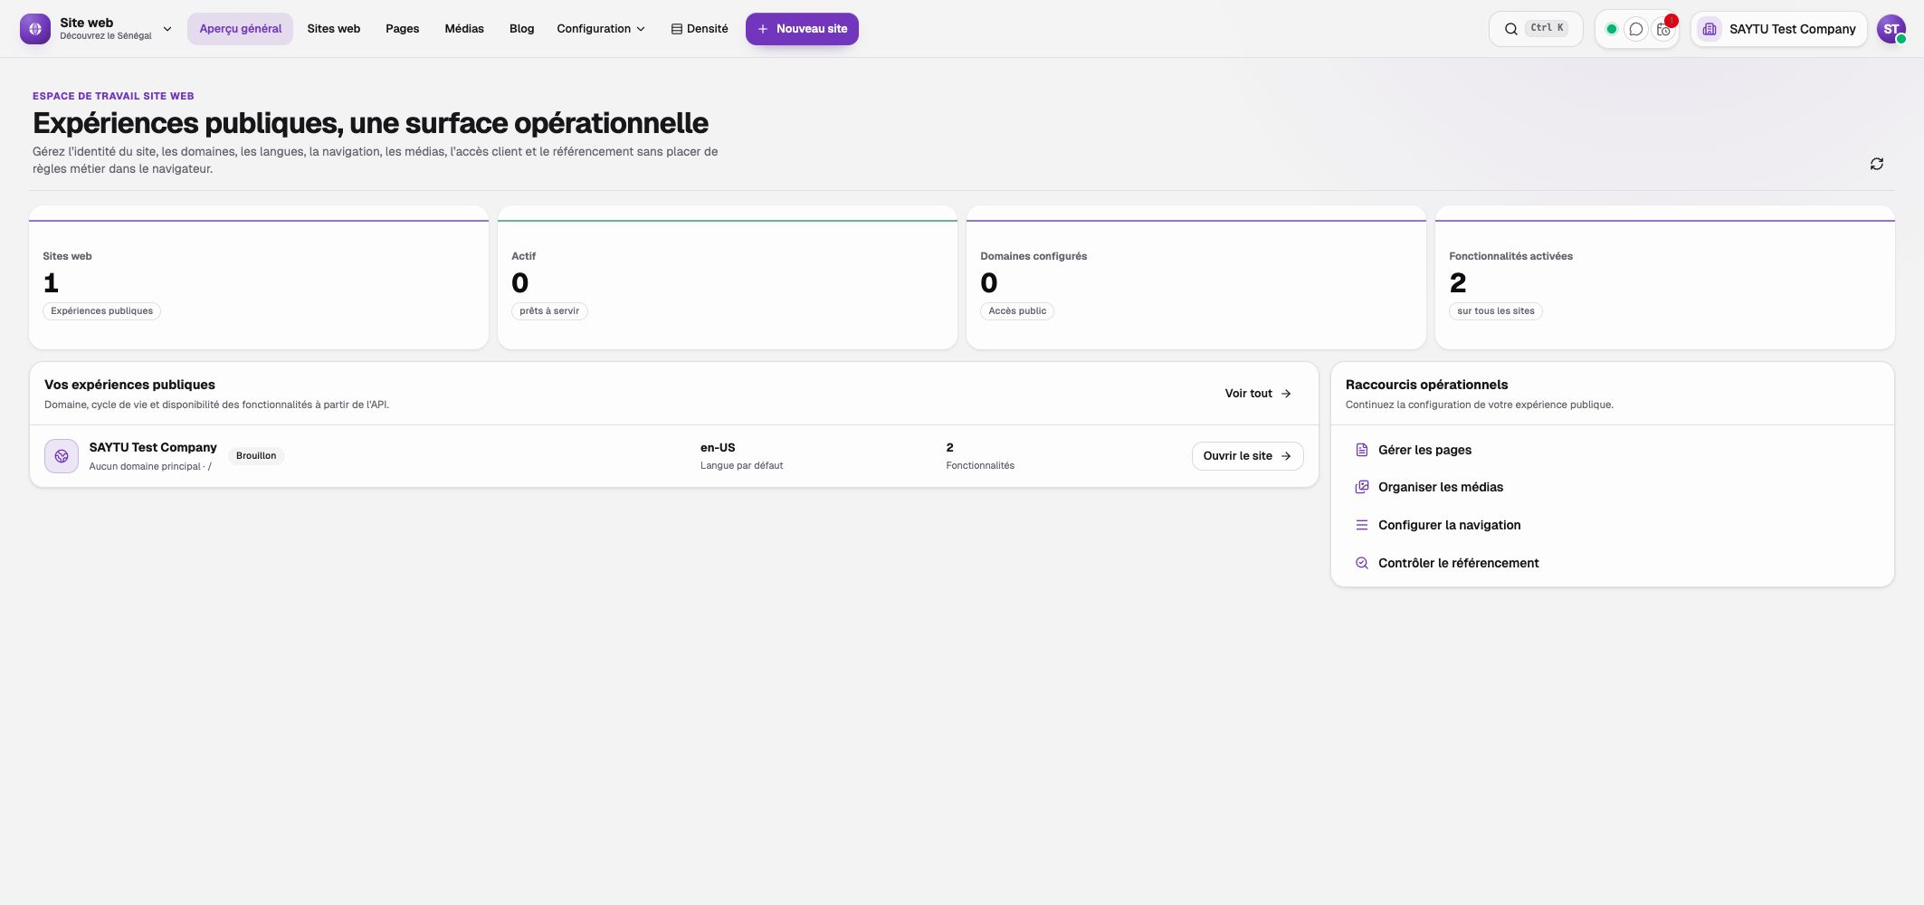The height and width of the screenshot is (905, 1924).
Task: Click the Fonctionnalités activées stat label
Action: click(1510, 256)
